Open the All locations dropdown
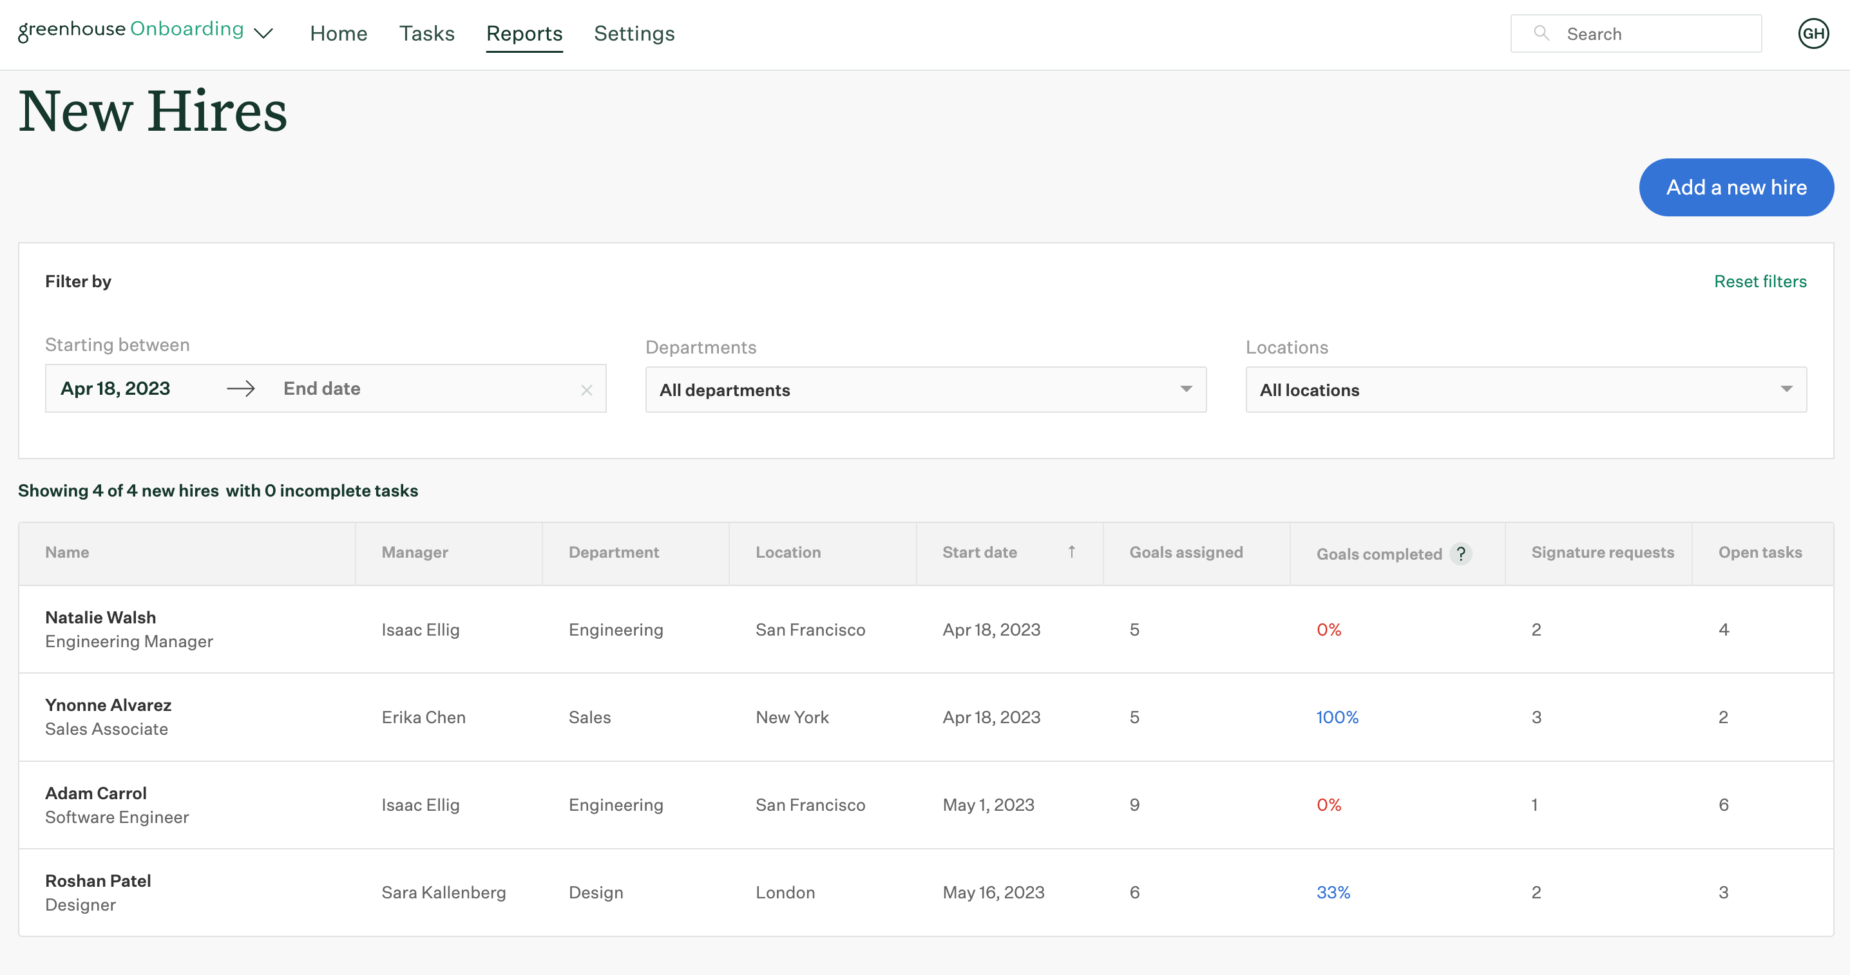This screenshot has height=975, width=1850. 1525,390
